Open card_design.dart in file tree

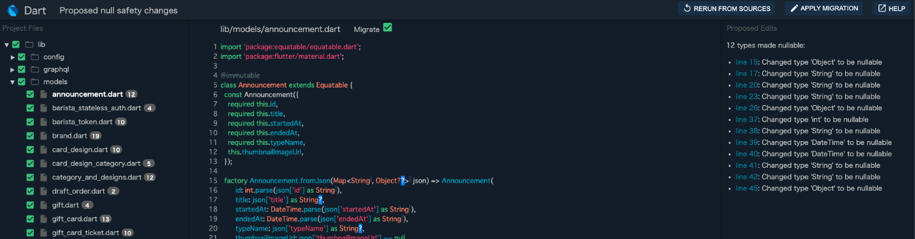[x=79, y=150]
